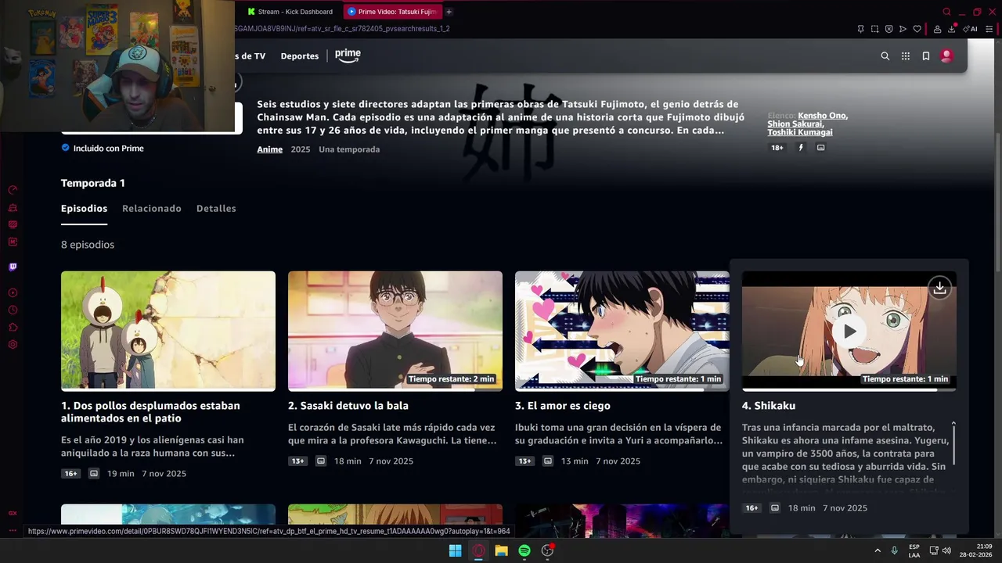Open sidebar settings gear icon
Viewport: 1002px width, 563px height.
point(13,345)
